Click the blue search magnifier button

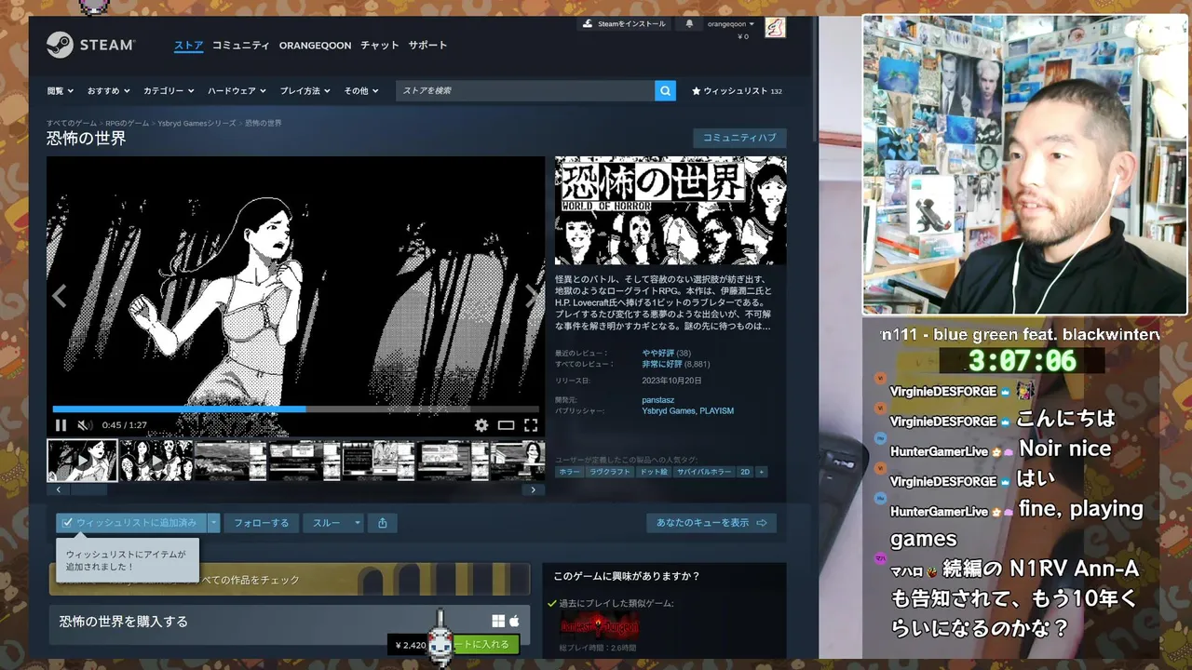665,90
